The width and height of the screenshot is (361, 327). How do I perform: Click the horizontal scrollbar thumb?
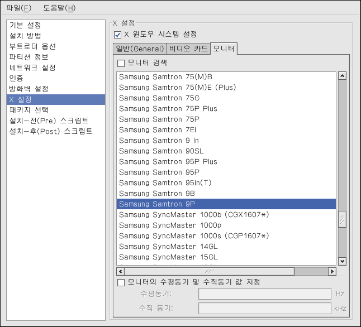(210, 271)
